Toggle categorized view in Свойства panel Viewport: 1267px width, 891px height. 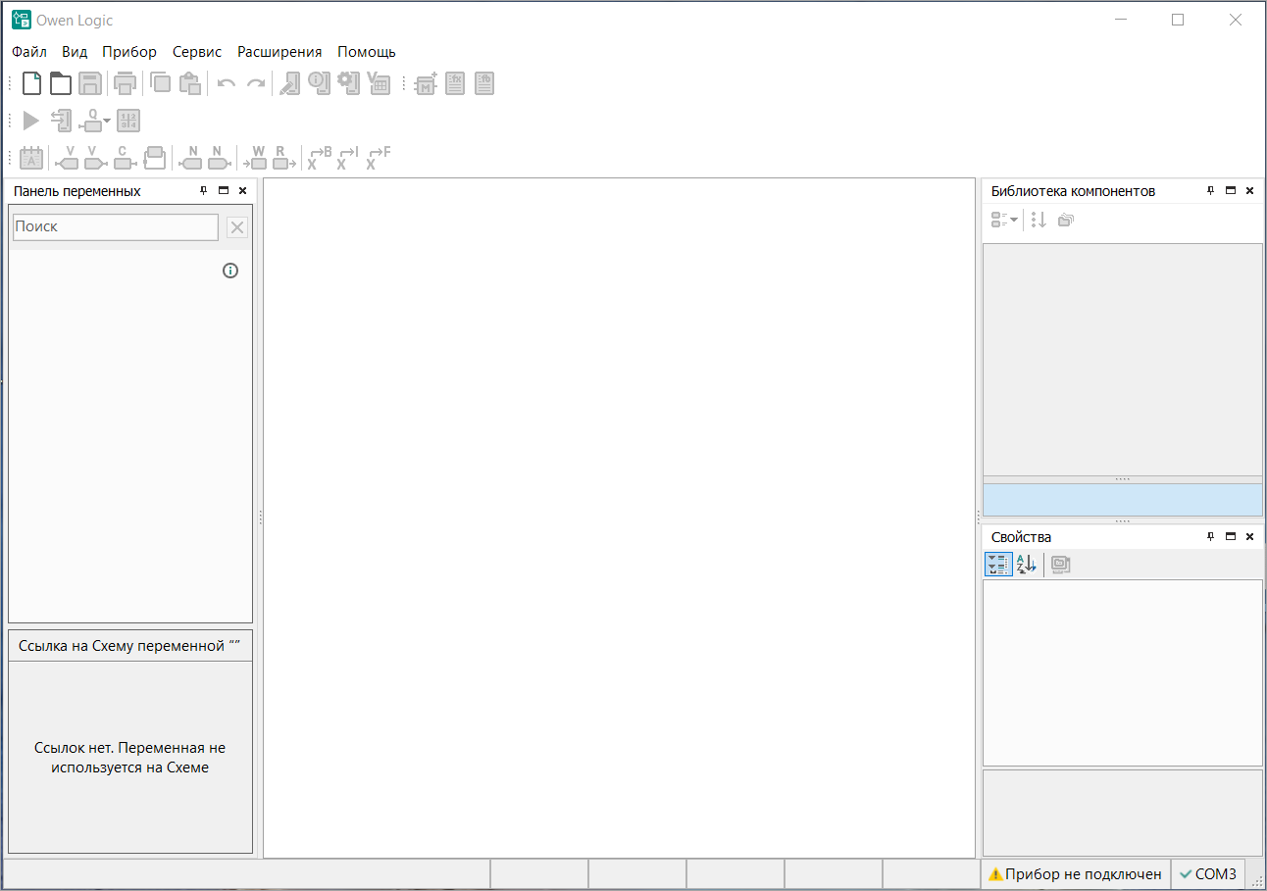tap(998, 565)
